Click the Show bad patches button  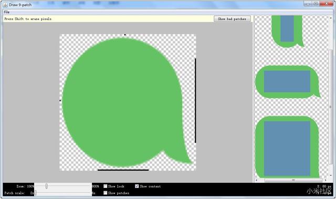232,19
